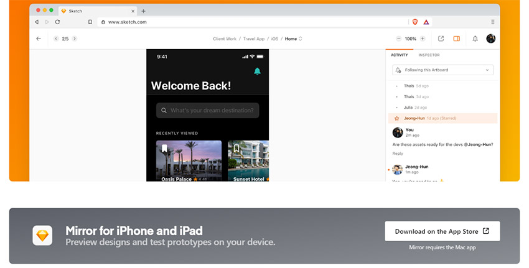Go back with the Sketch left arrow
529x268 pixels.
pyautogui.click(x=39, y=39)
